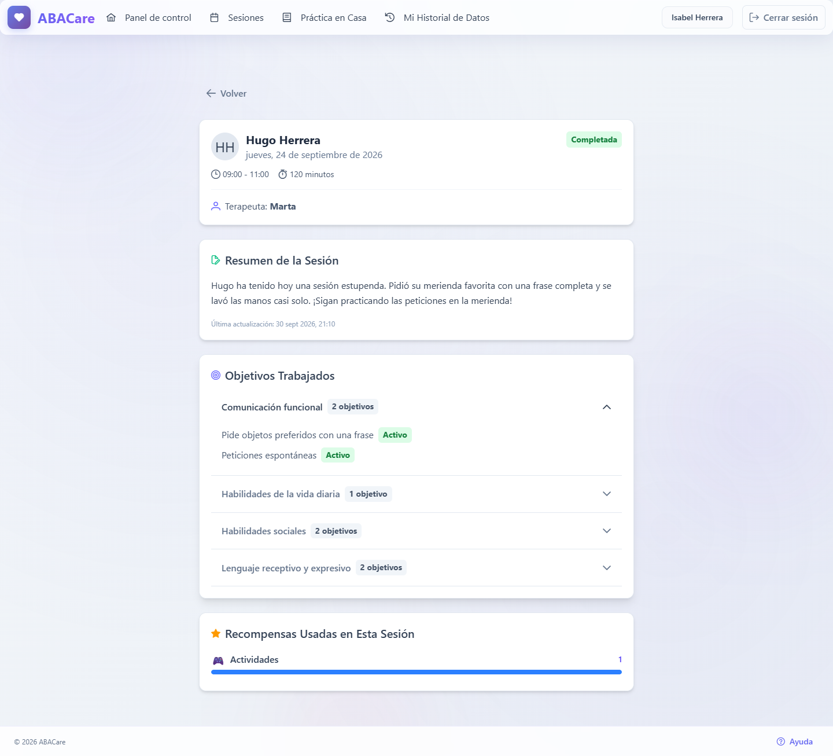833x756 pixels.
Task: Click the 2 objetivos badge for Habilidades sociales
Action: coord(336,531)
